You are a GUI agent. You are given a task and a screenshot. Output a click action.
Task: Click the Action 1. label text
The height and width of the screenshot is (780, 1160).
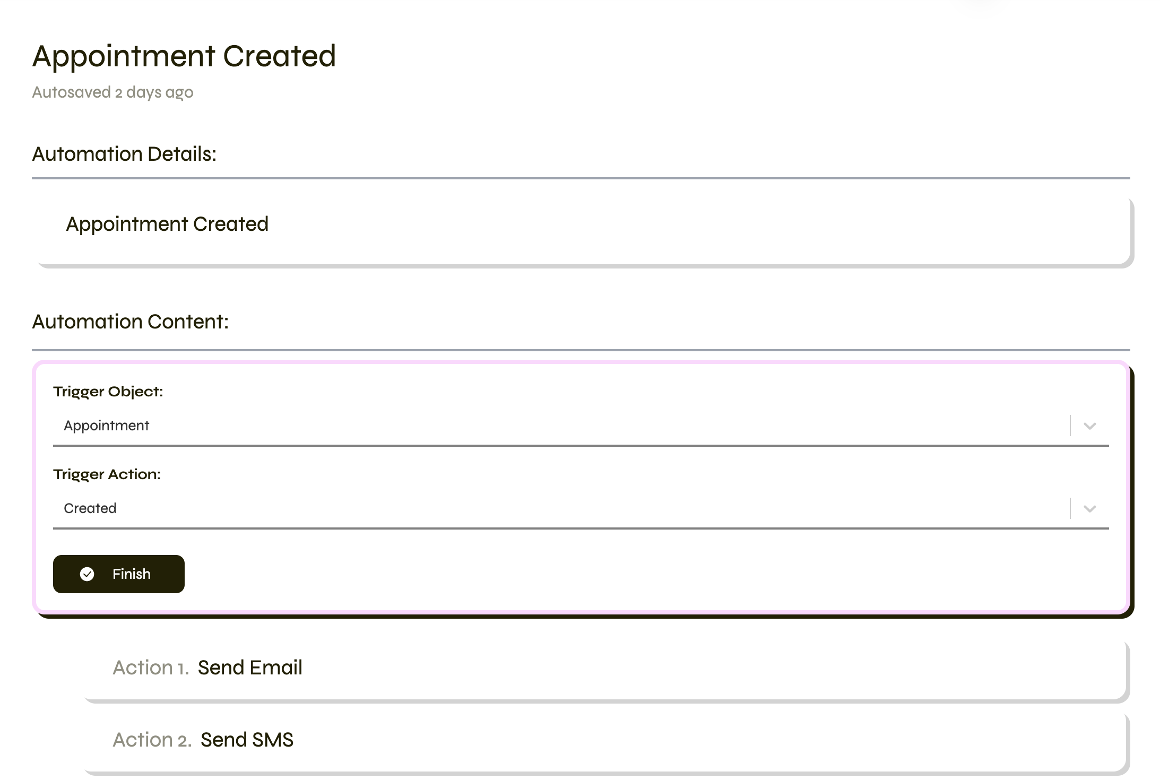point(151,668)
